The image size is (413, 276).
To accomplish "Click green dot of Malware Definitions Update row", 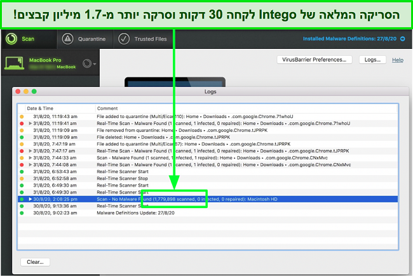I will 22,213.
